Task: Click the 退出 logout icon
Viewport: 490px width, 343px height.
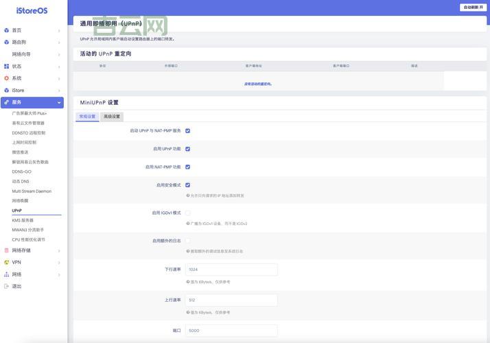Action: pos(7,286)
